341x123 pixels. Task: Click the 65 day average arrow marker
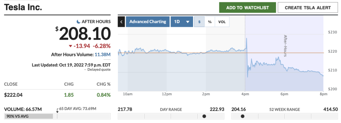click(57, 110)
